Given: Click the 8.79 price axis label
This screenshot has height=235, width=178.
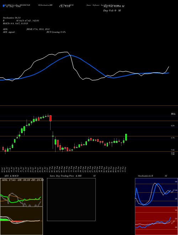Looking at the screenshot, I should point(173,138).
